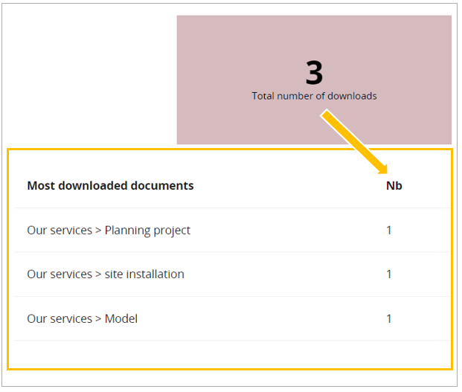Click "Our services" in the Model row
This screenshot has height=392, width=462.
click(60, 319)
